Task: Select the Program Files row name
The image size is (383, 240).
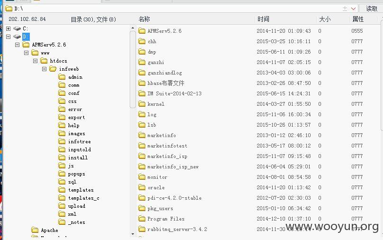Action: (x=166, y=219)
